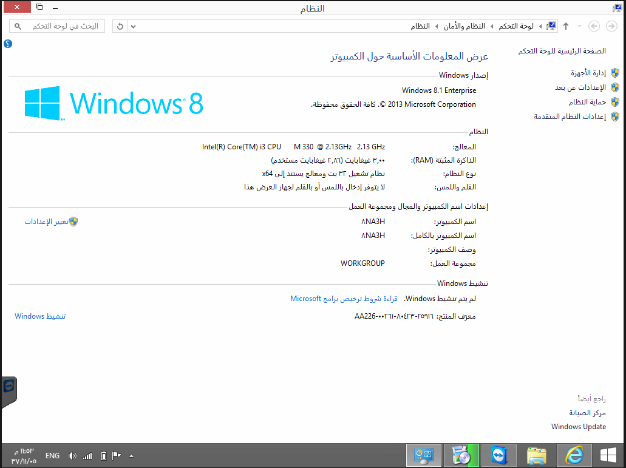Click the shield icon beside الإعدادات عن بعد
Screen dimensions: 626x468
[615, 87]
